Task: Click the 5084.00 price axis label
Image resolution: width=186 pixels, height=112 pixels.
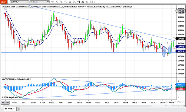Action: 181,17
